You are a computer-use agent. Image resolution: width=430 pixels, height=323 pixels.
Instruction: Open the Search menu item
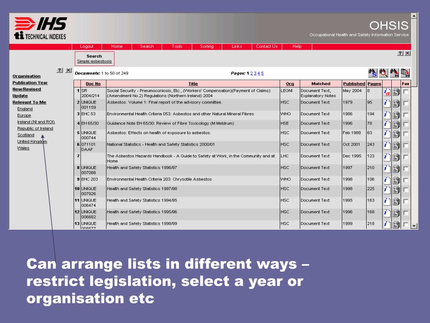tap(147, 46)
